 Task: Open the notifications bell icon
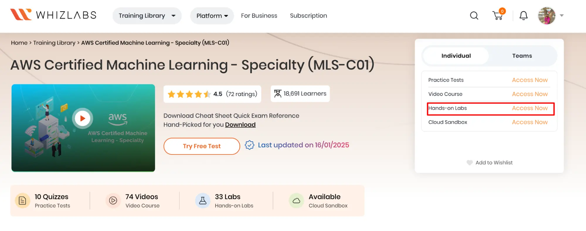click(x=524, y=16)
